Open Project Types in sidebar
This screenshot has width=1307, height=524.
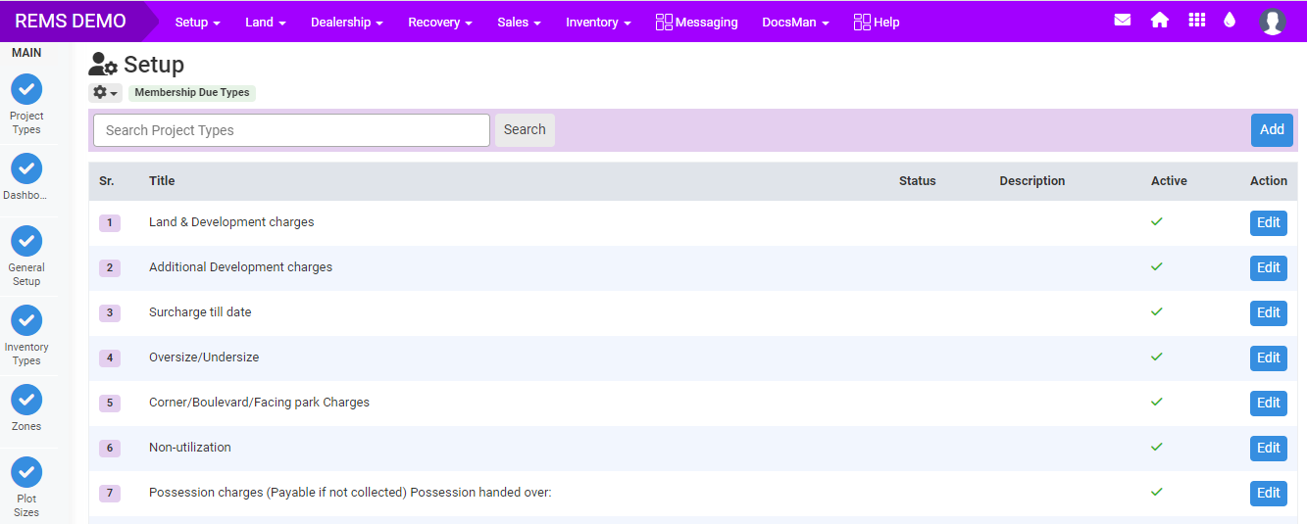(x=26, y=90)
